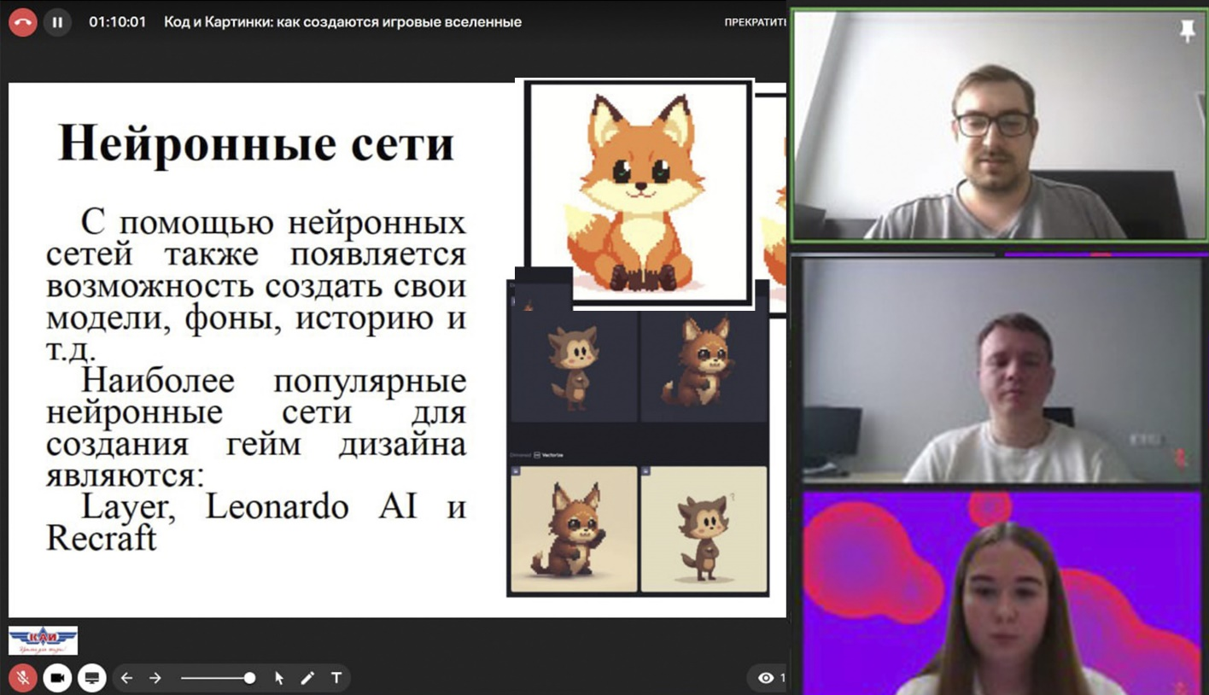Unmute the microphone
The image size is (1209, 695).
pyautogui.click(x=23, y=678)
